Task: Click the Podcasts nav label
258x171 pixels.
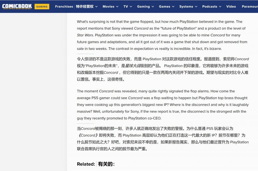Action: pyautogui.click(x=210, y=7)
